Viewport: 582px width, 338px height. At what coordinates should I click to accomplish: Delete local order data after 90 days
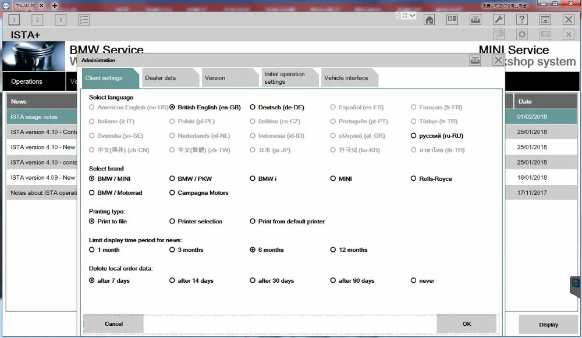point(353,280)
